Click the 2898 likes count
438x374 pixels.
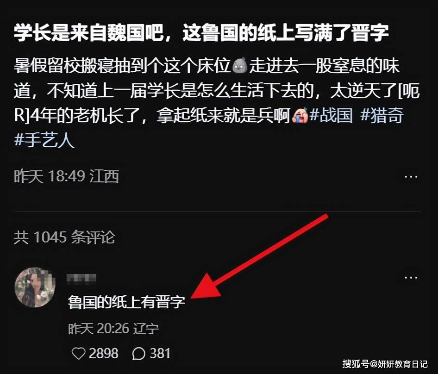tap(104, 354)
